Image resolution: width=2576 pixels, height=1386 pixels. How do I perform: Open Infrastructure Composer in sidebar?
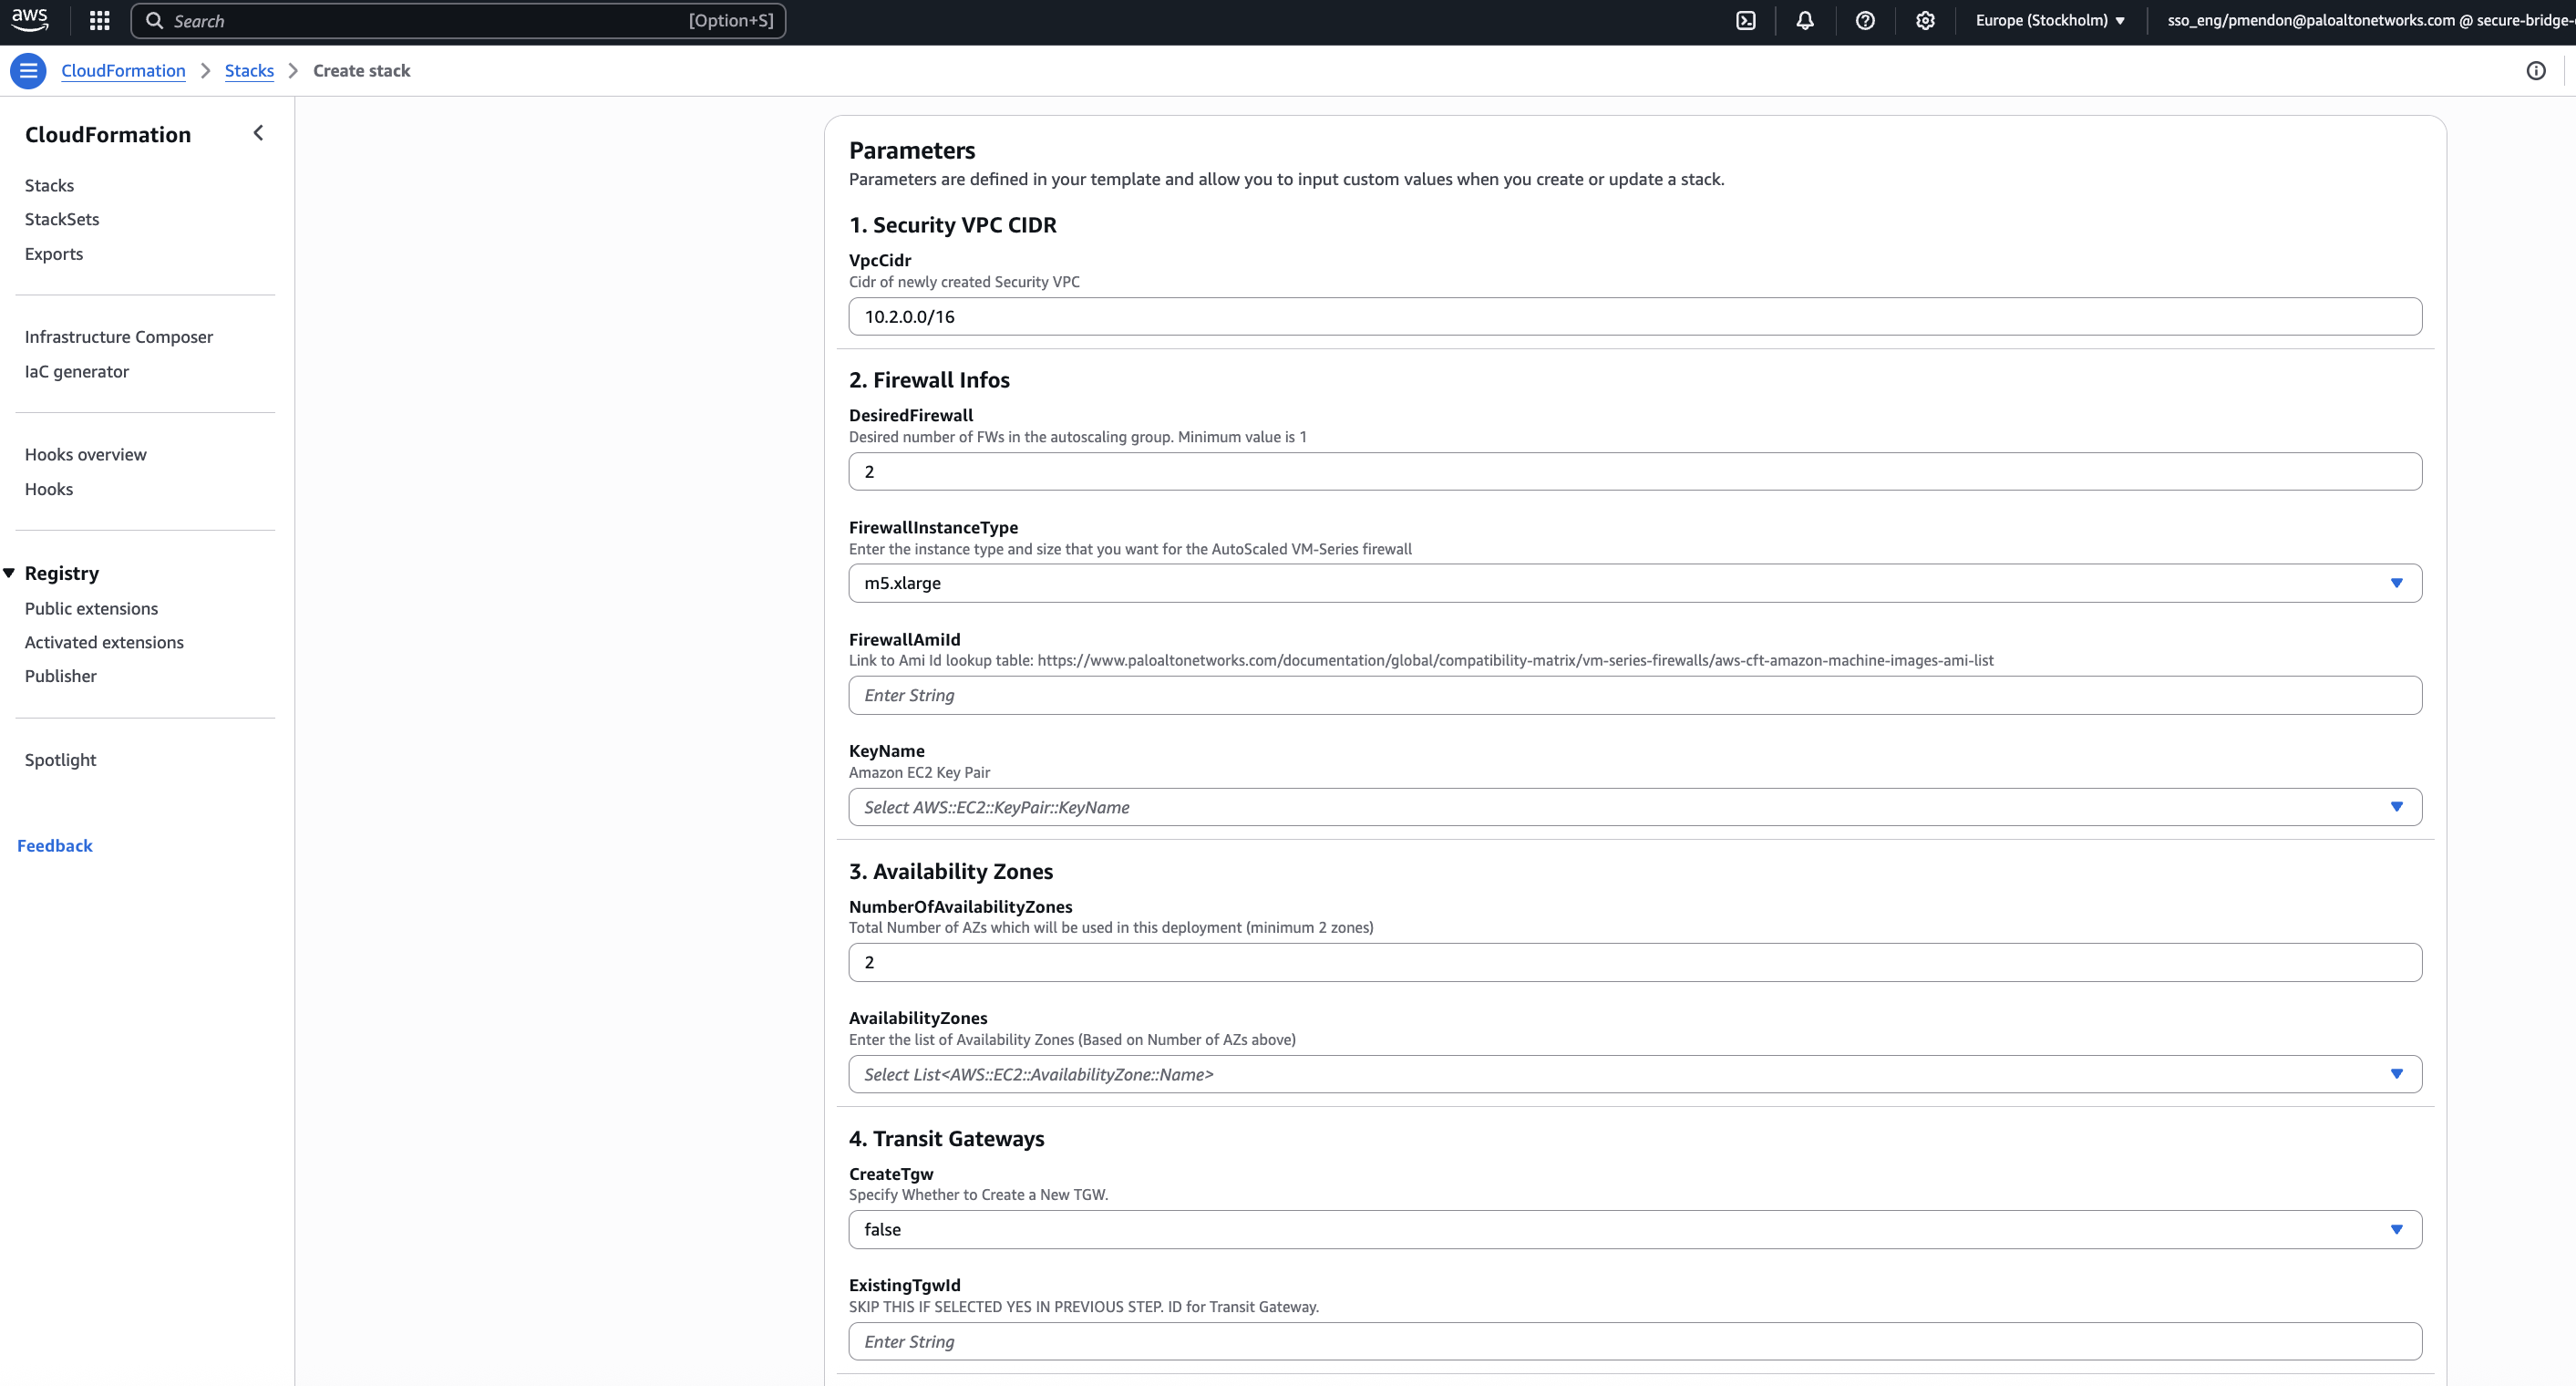pyautogui.click(x=119, y=337)
